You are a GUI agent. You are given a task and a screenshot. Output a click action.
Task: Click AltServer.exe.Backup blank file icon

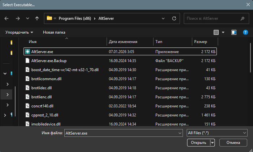27,60
